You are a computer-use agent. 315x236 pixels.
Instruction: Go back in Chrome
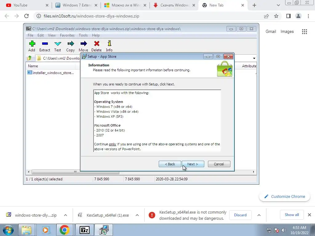[7, 16]
